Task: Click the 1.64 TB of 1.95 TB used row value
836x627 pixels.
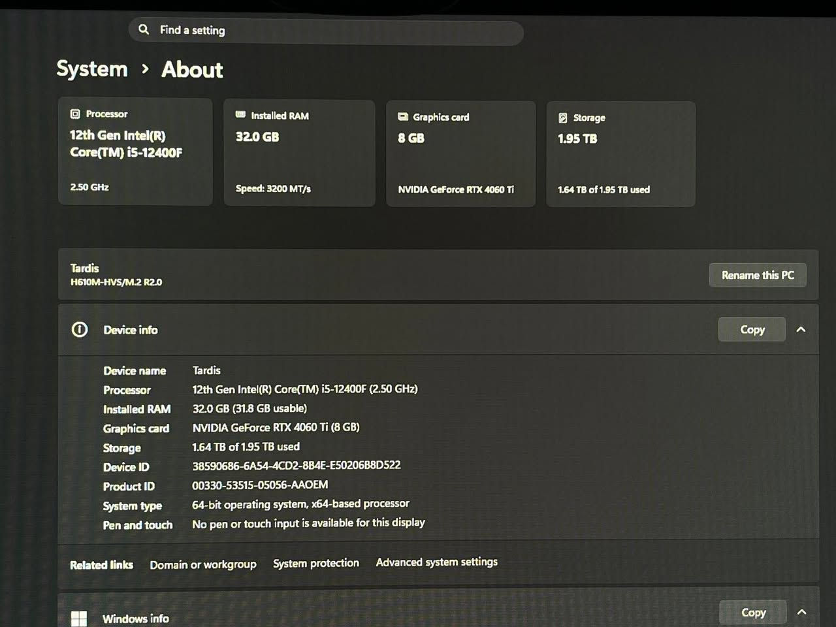Action: click(246, 447)
